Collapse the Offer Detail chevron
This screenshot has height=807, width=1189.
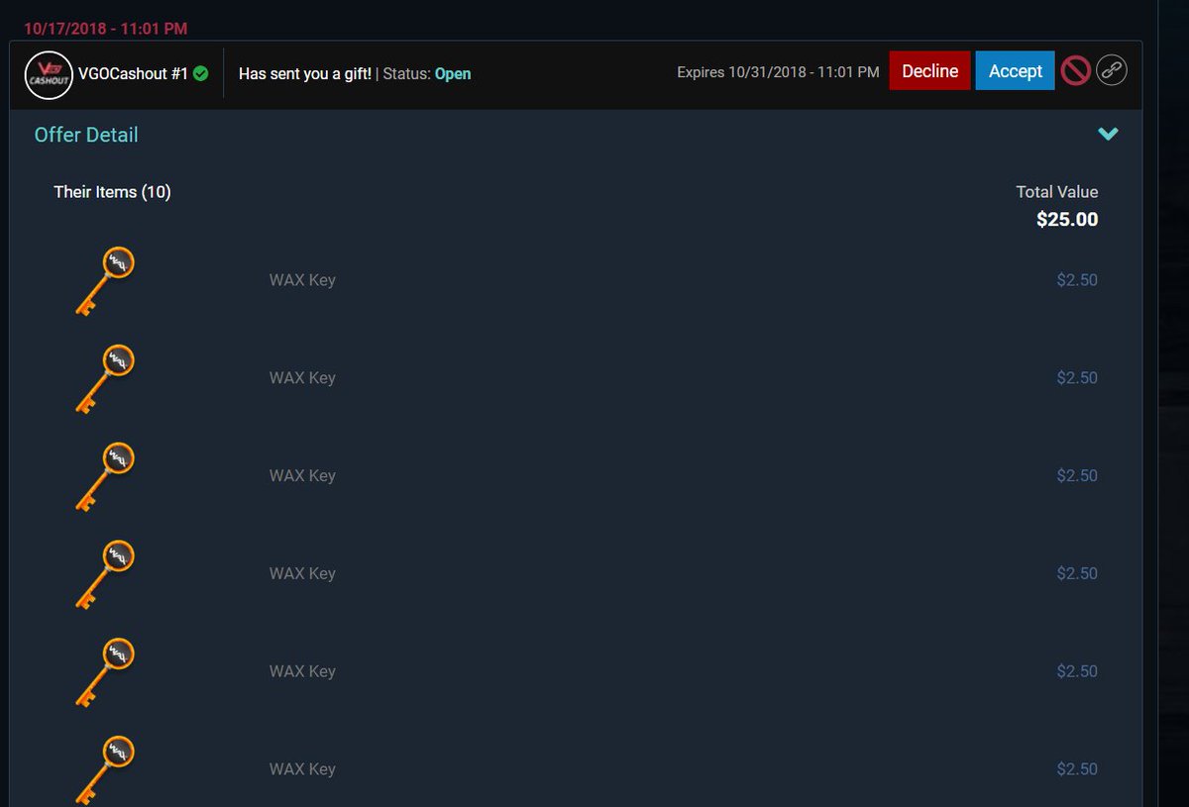tap(1108, 134)
